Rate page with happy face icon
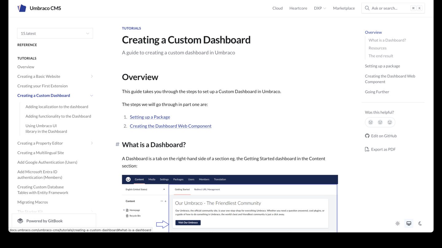 coord(390,122)
